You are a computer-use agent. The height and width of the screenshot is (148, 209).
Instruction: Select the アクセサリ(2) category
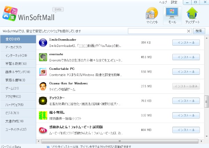(x=18, y=97)
